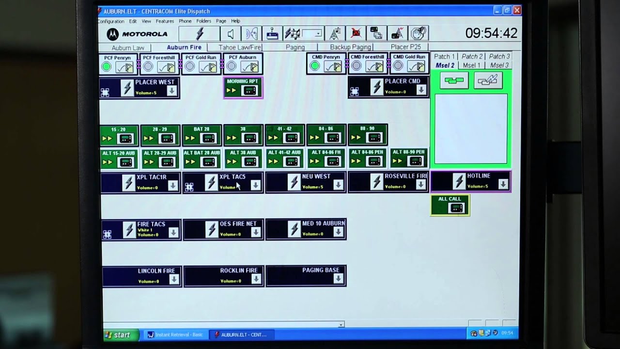Viewport: 620px width, 349px height.
Task: Transmit on the PLACER WEST channel
Action: 127,88
